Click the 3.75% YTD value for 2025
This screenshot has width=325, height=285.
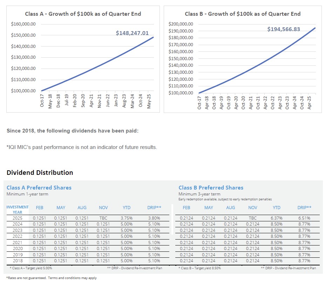pos(126,218)
